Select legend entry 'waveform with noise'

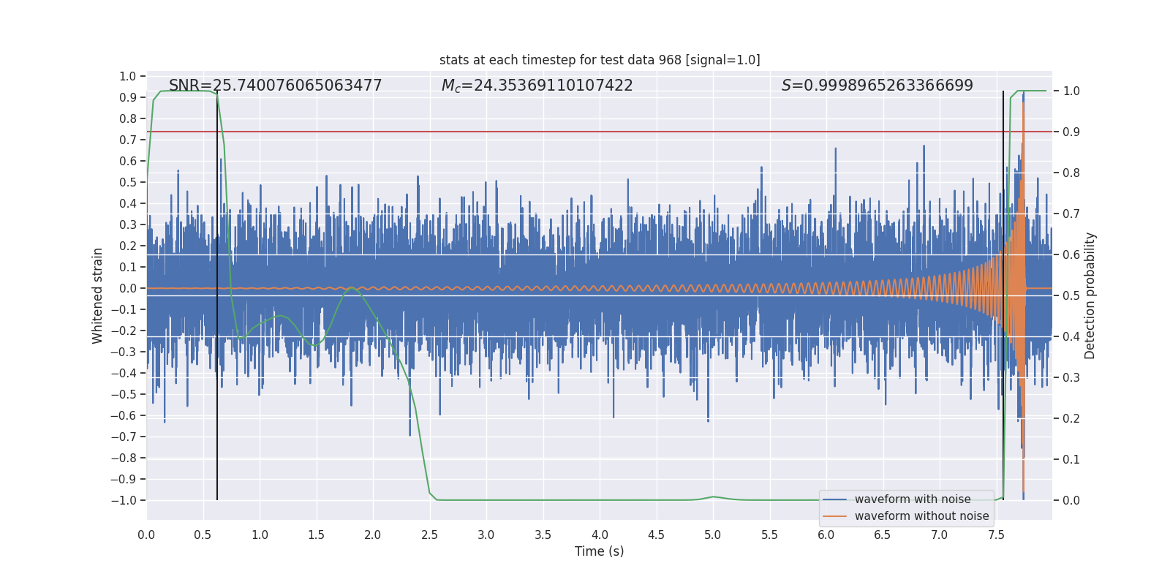(x=913, y=499)
